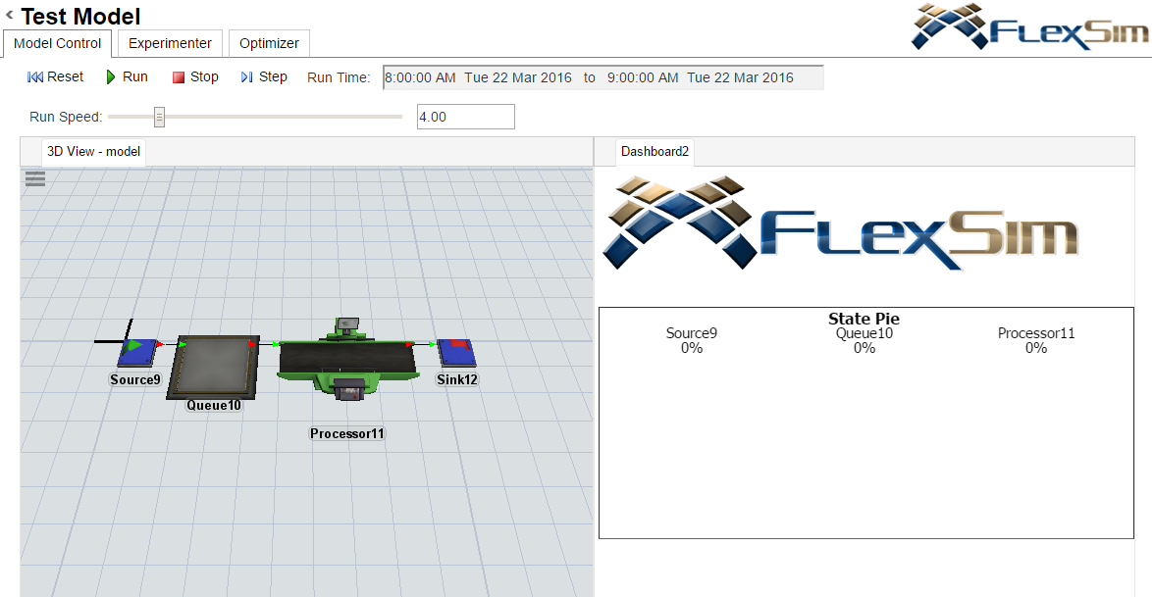
Task: Stop the running simulation
Action: click(x=194, y=76)
